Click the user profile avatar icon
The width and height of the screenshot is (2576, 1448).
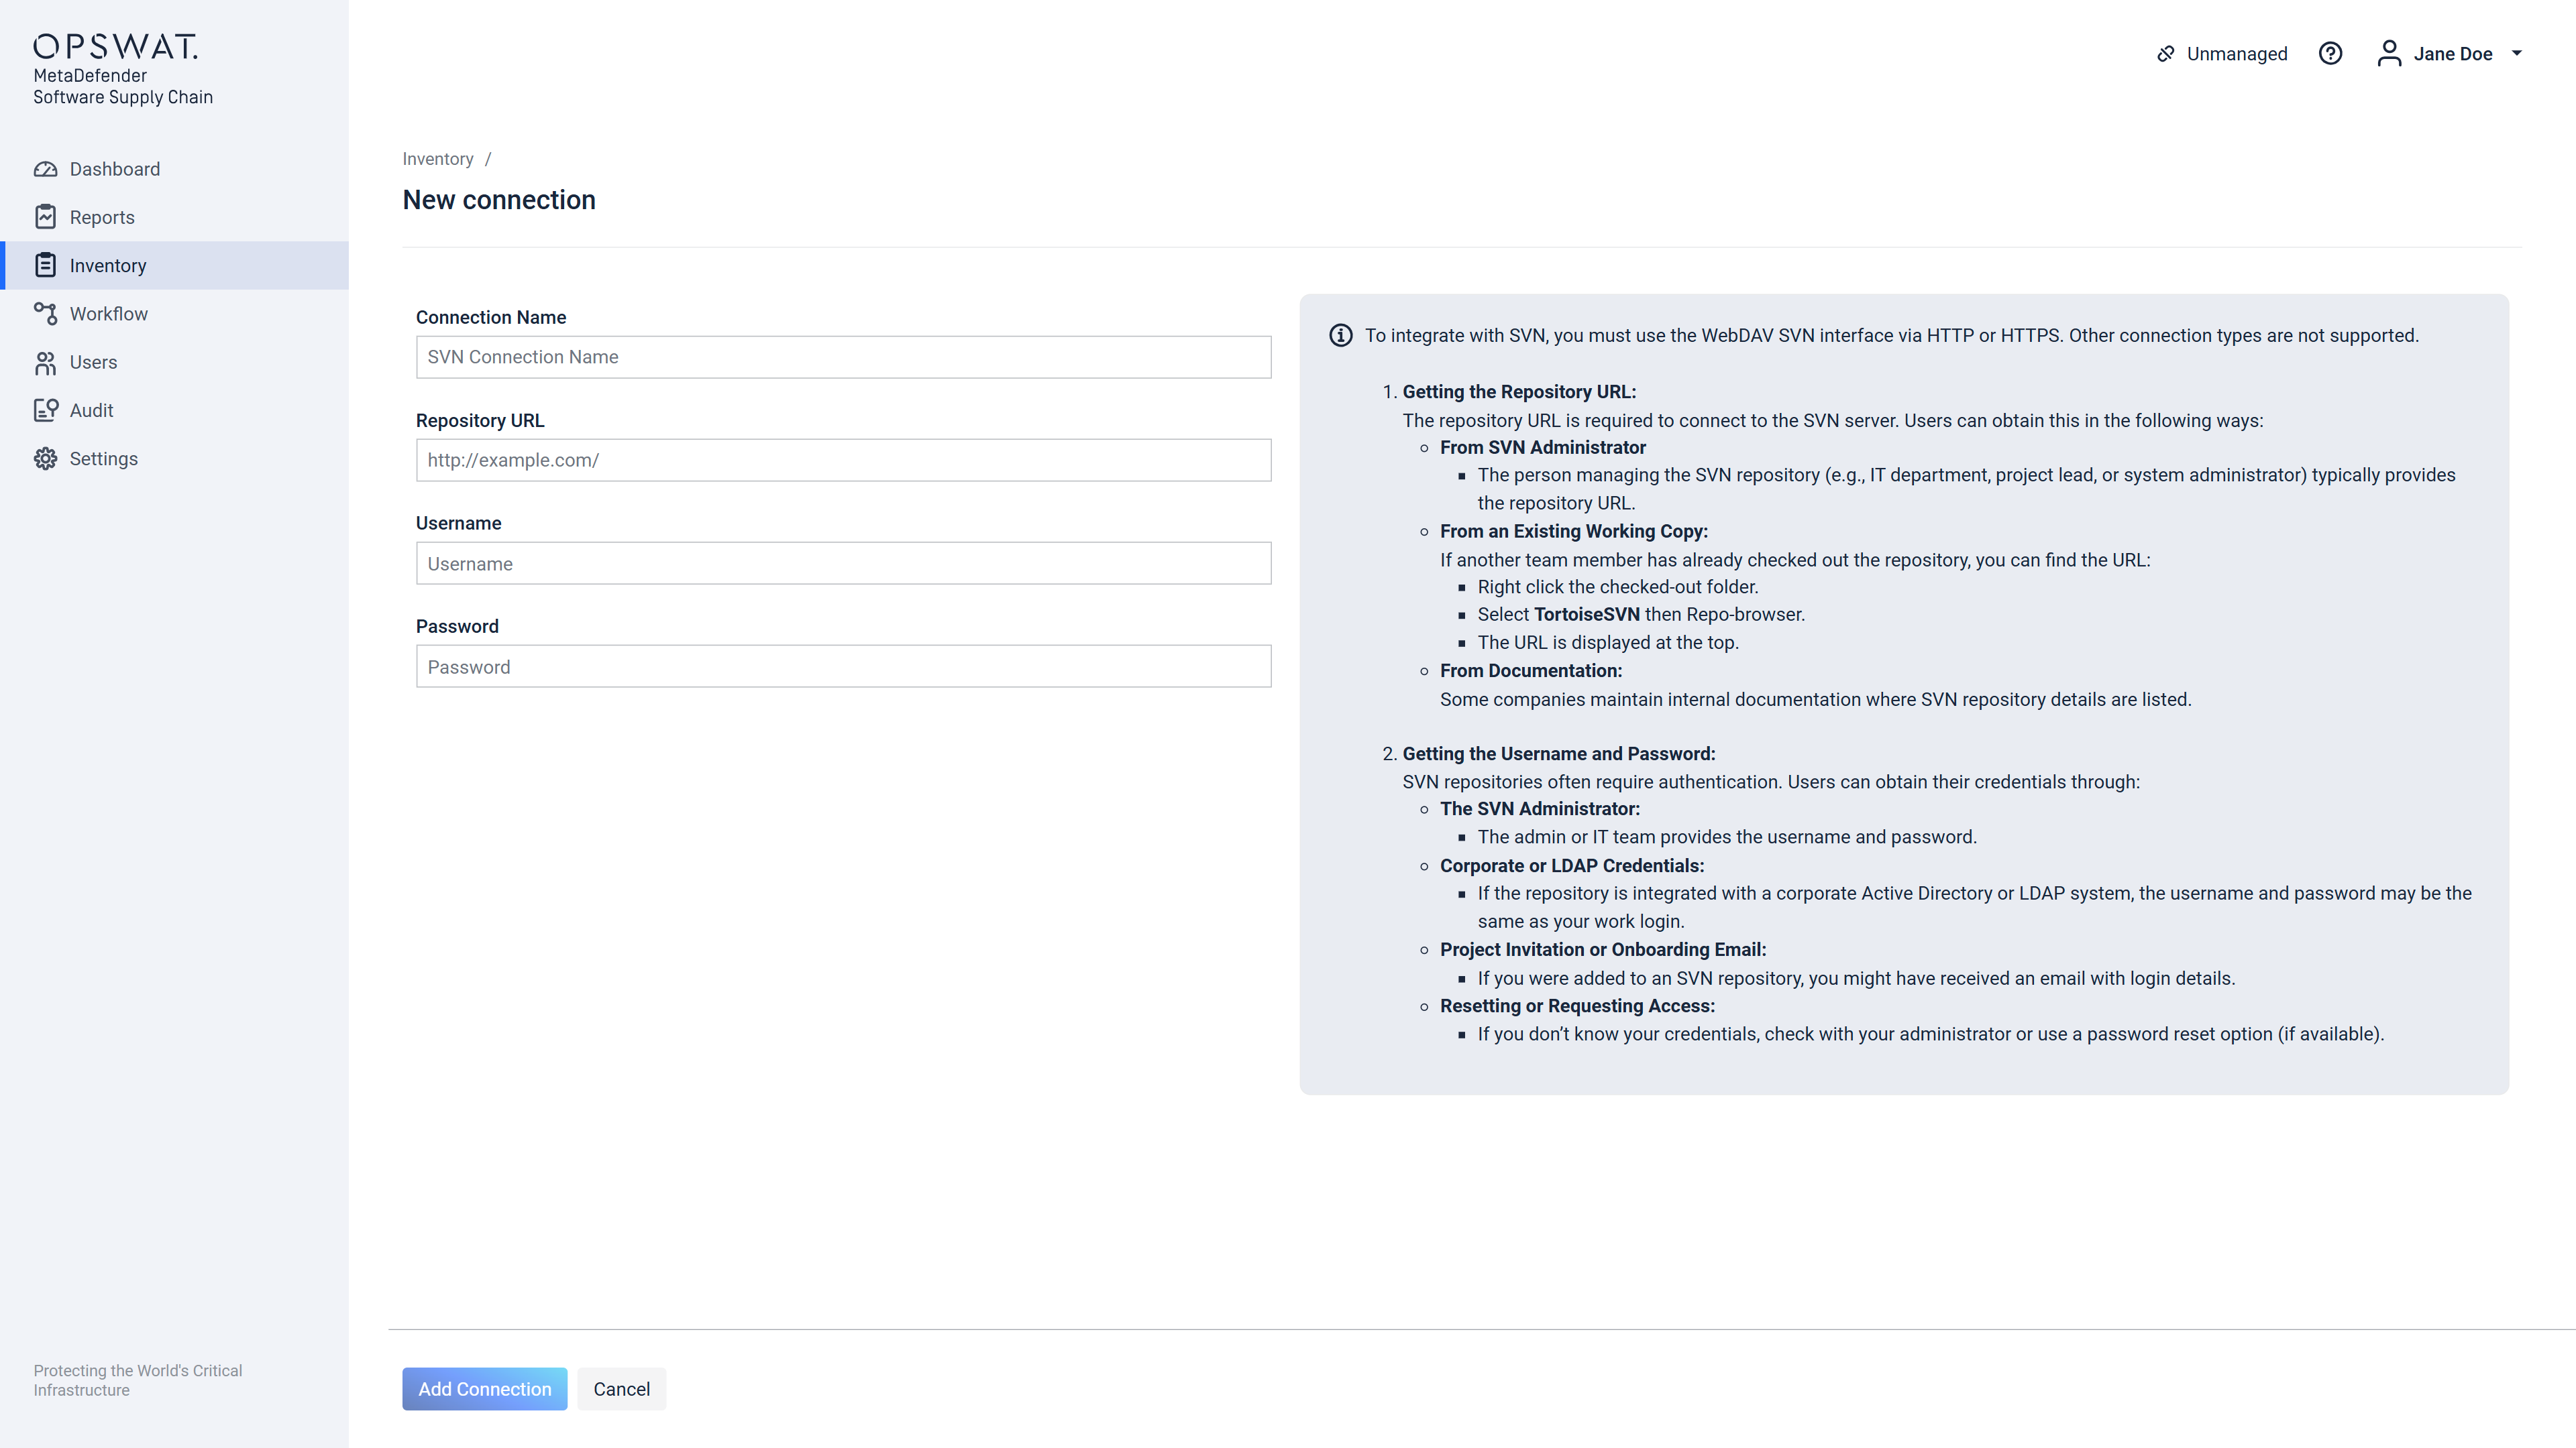2389,54
